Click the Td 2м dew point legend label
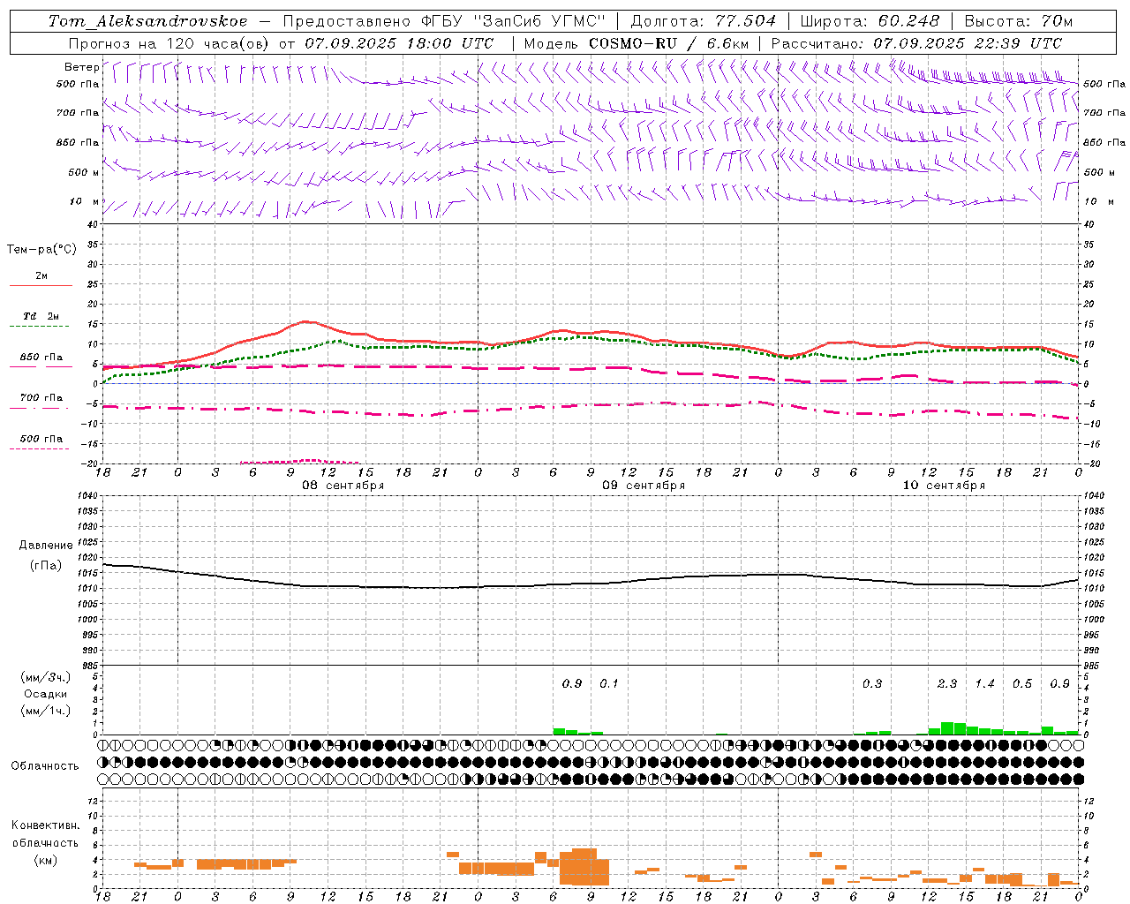The width and height of the screenshot is (1130, 904). 41,316
